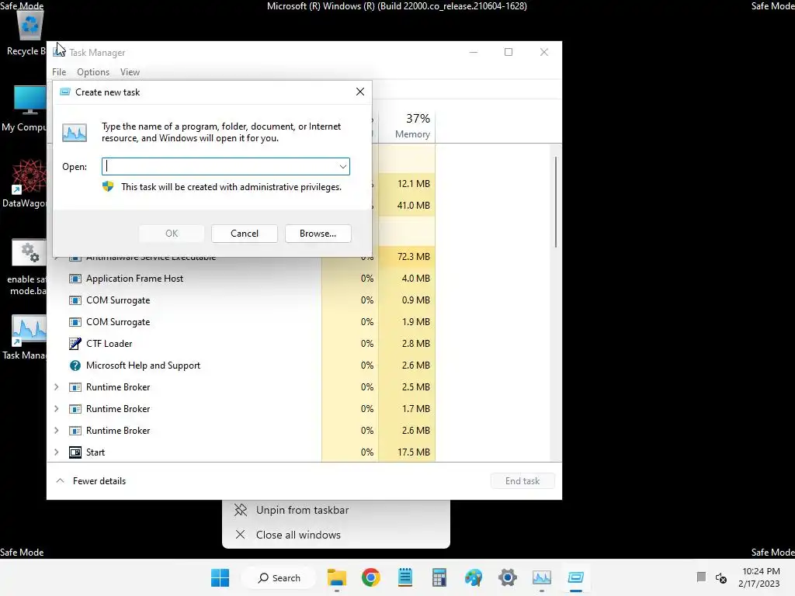
Task: Collapse with the Fewer details chevron
Action: (x=60, y=481)
